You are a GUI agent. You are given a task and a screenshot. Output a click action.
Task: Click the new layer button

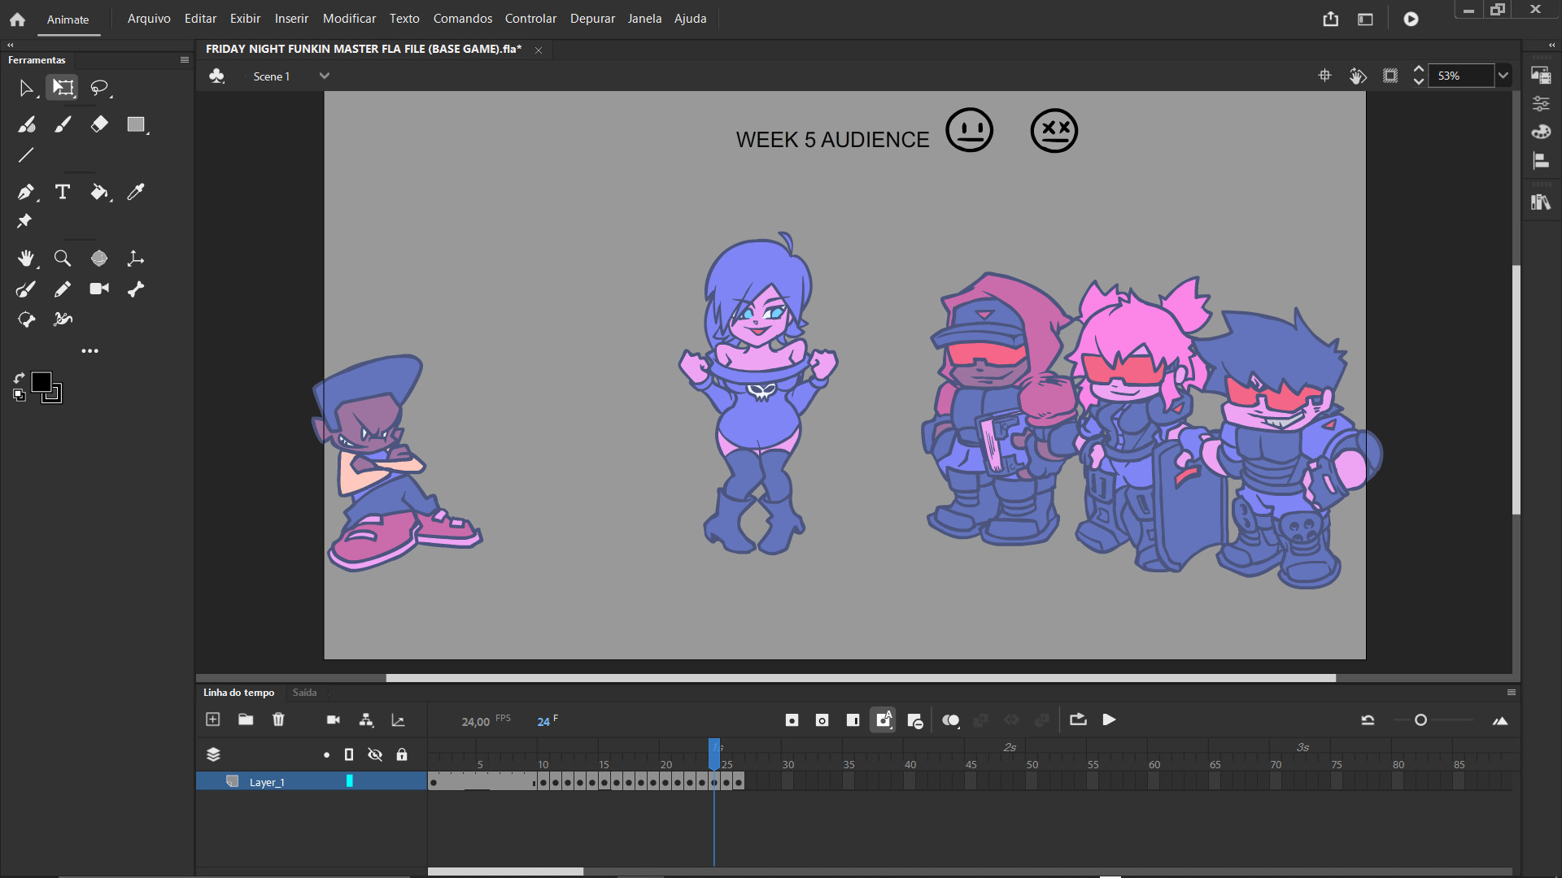pos(213,719)
